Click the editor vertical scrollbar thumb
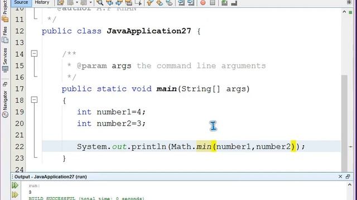 click(344, 123)
